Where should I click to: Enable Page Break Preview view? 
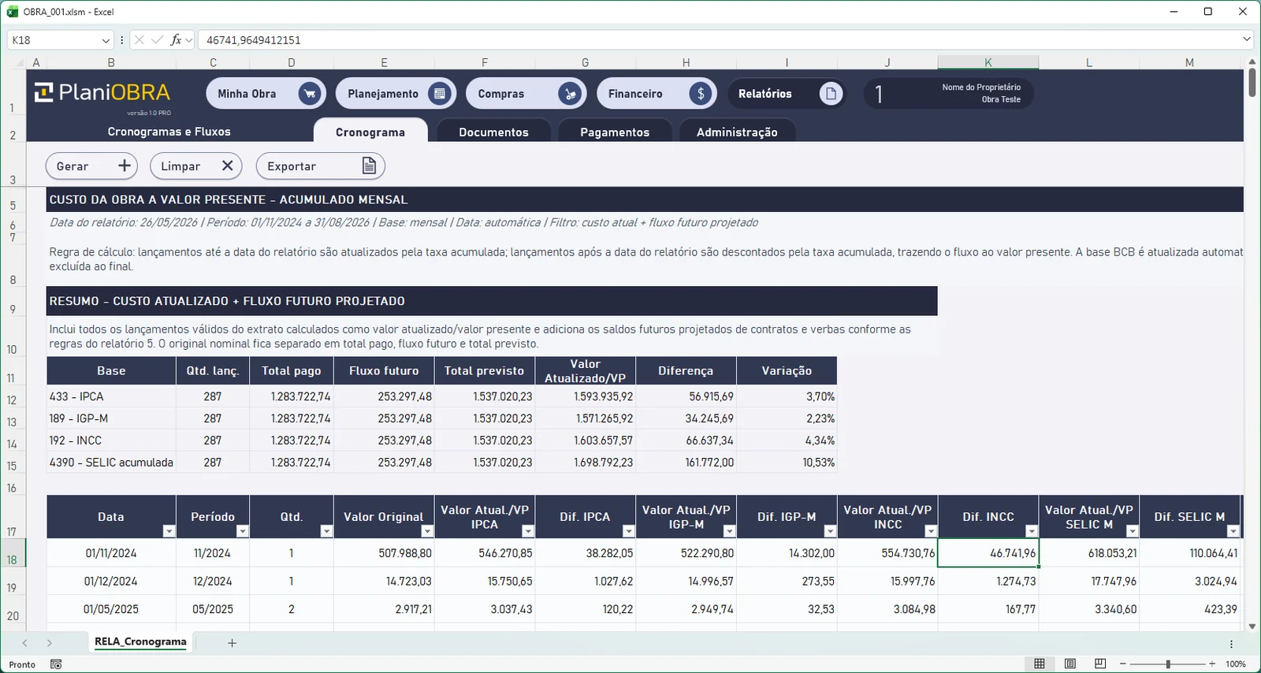coord(1100,664)
